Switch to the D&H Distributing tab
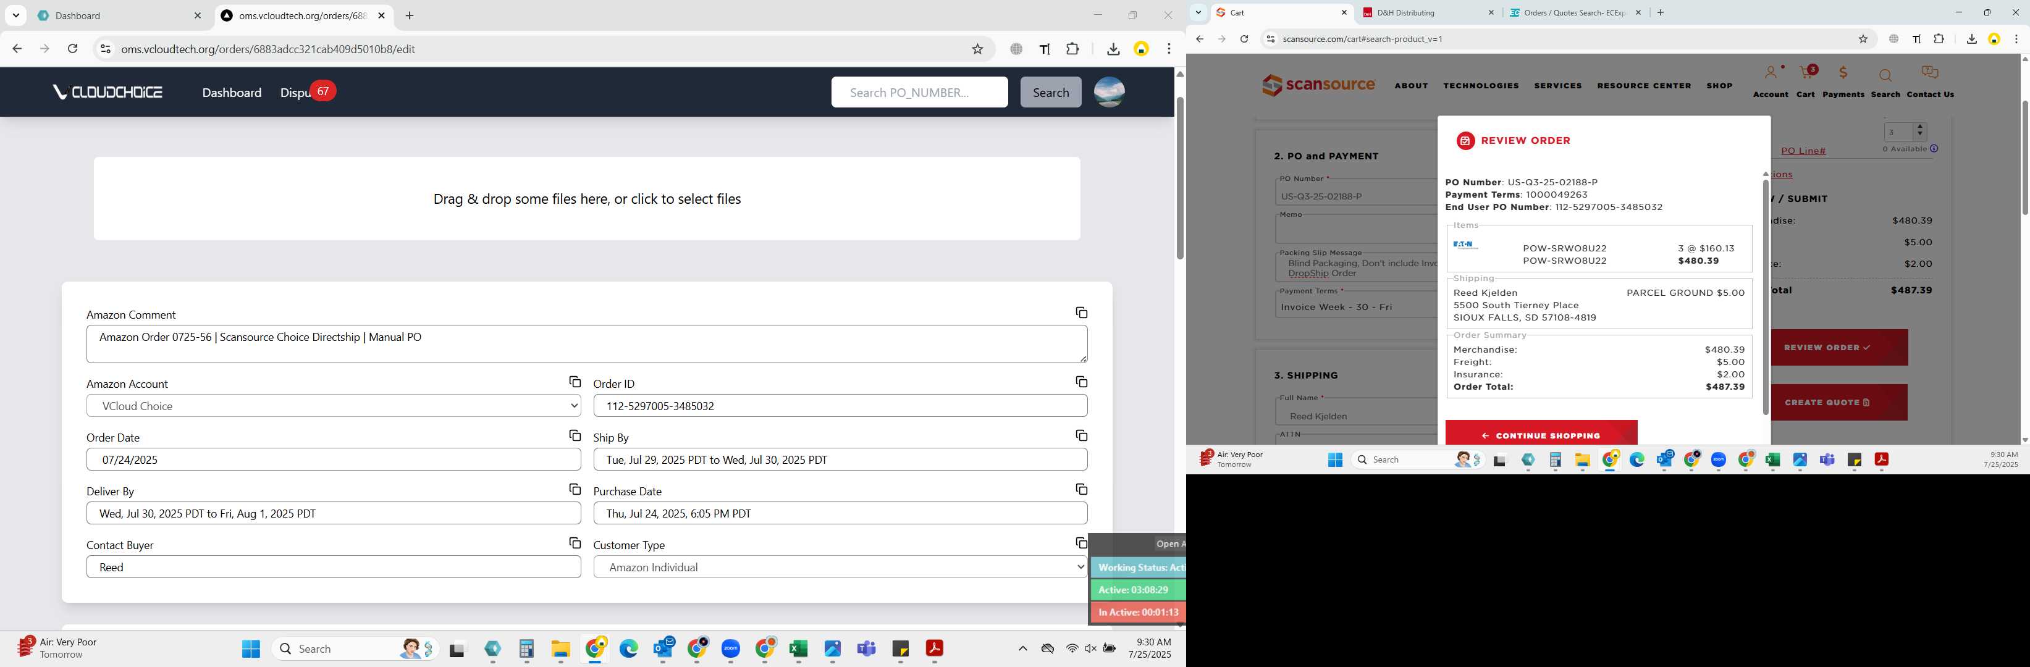Image resolution: width=2030 pixels, height=667 pixels. (x=1428, y=12)
